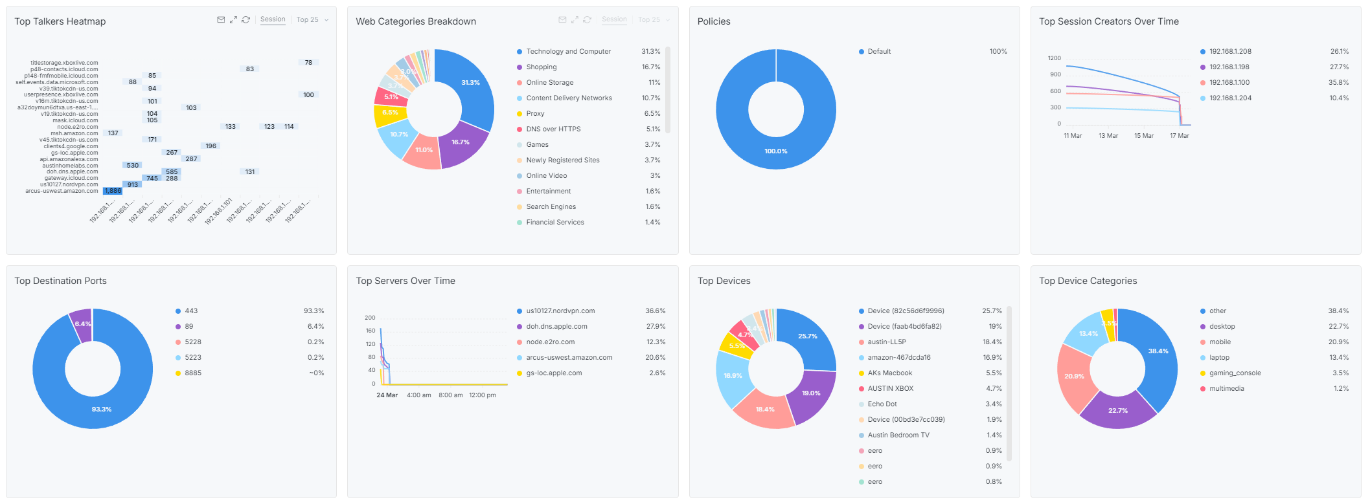Click the 745 heatmap cell
The image size is (1370, 504).
pos(152,178)
